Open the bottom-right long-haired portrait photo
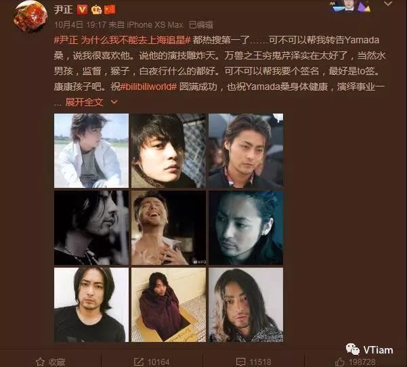 (246, 305)
